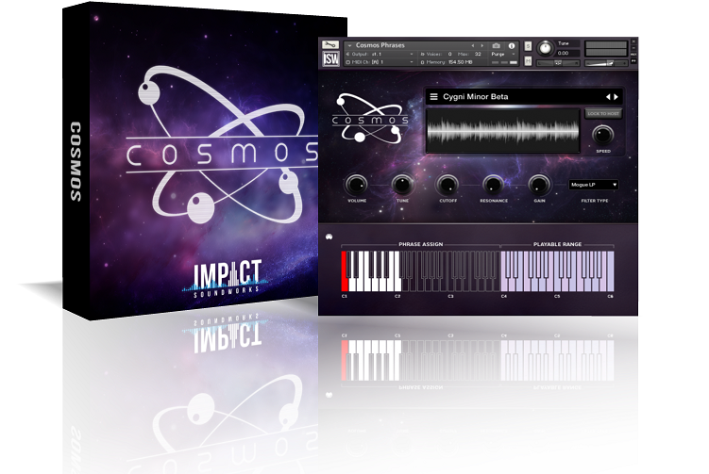Open the hamburger menu beside Cygni Minor Beta
Screen dimensions: 709x474
click(433, 97)
